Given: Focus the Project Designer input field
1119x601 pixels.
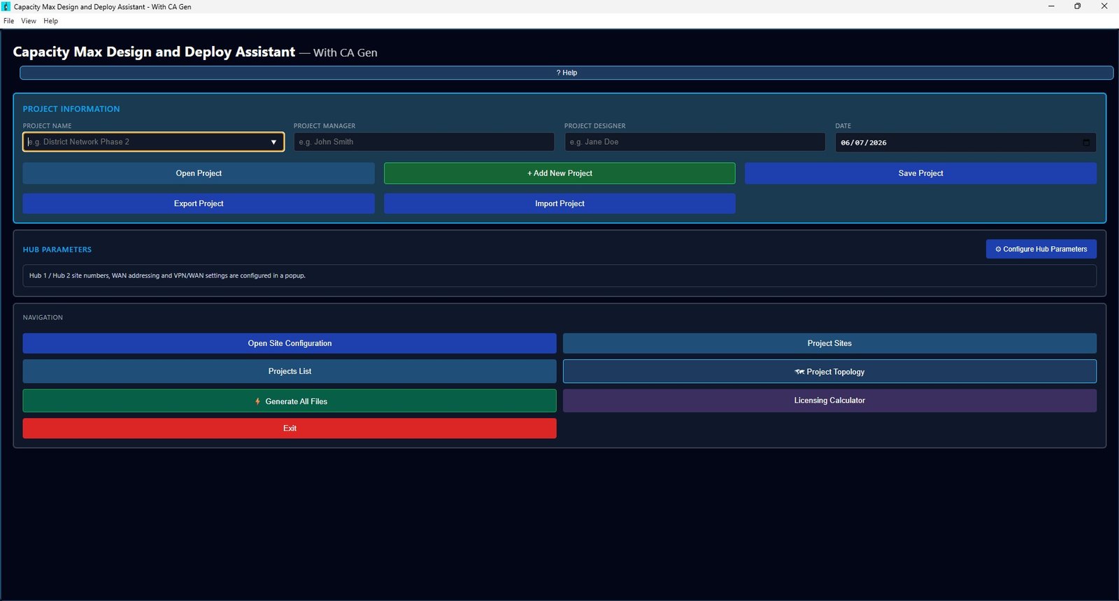Looking at the screenshot, I should click(694, 142).
